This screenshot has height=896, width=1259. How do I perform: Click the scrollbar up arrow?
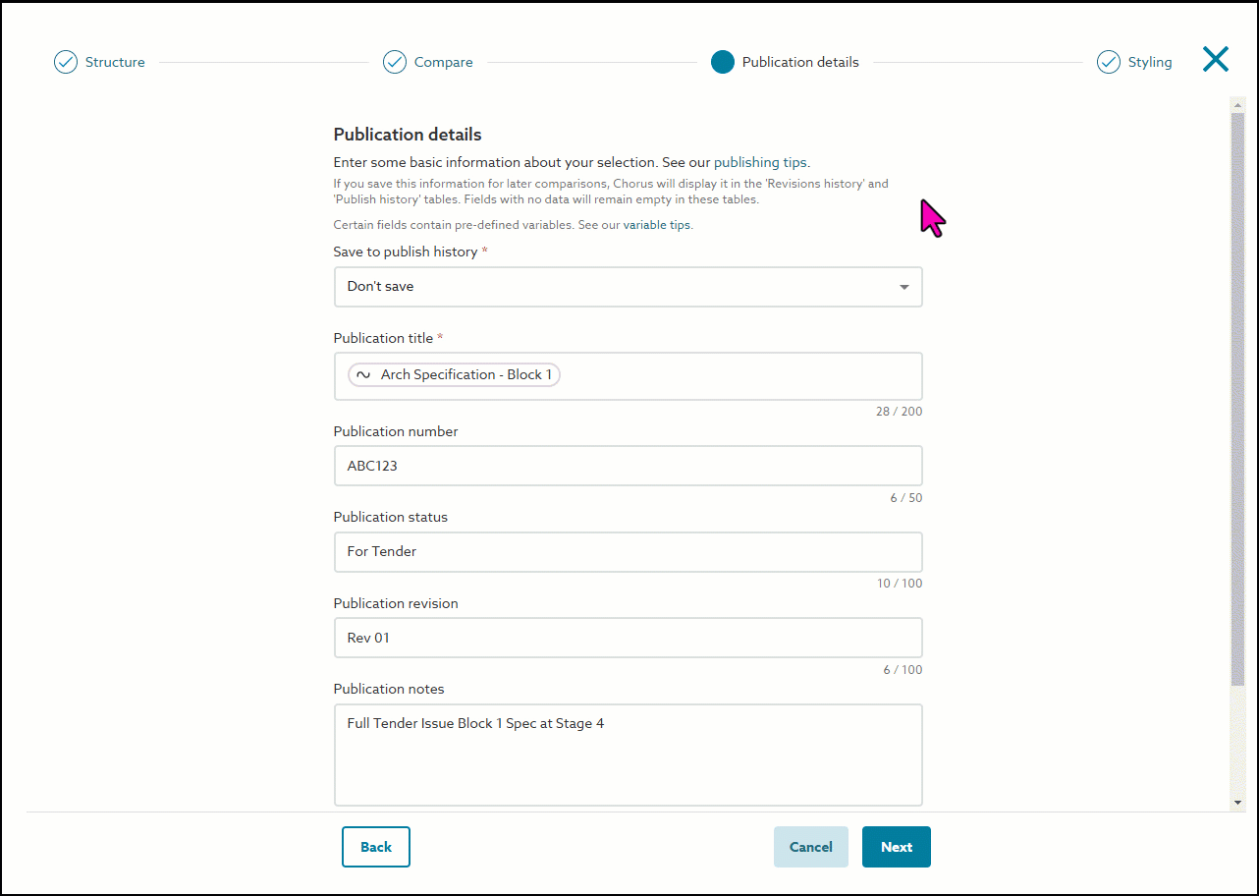(x=1237, y=104)
